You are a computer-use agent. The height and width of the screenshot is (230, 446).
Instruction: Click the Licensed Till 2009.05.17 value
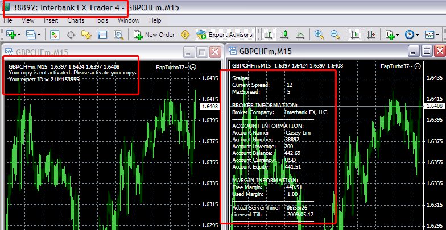tap(300, 215)
